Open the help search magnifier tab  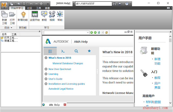76,51
